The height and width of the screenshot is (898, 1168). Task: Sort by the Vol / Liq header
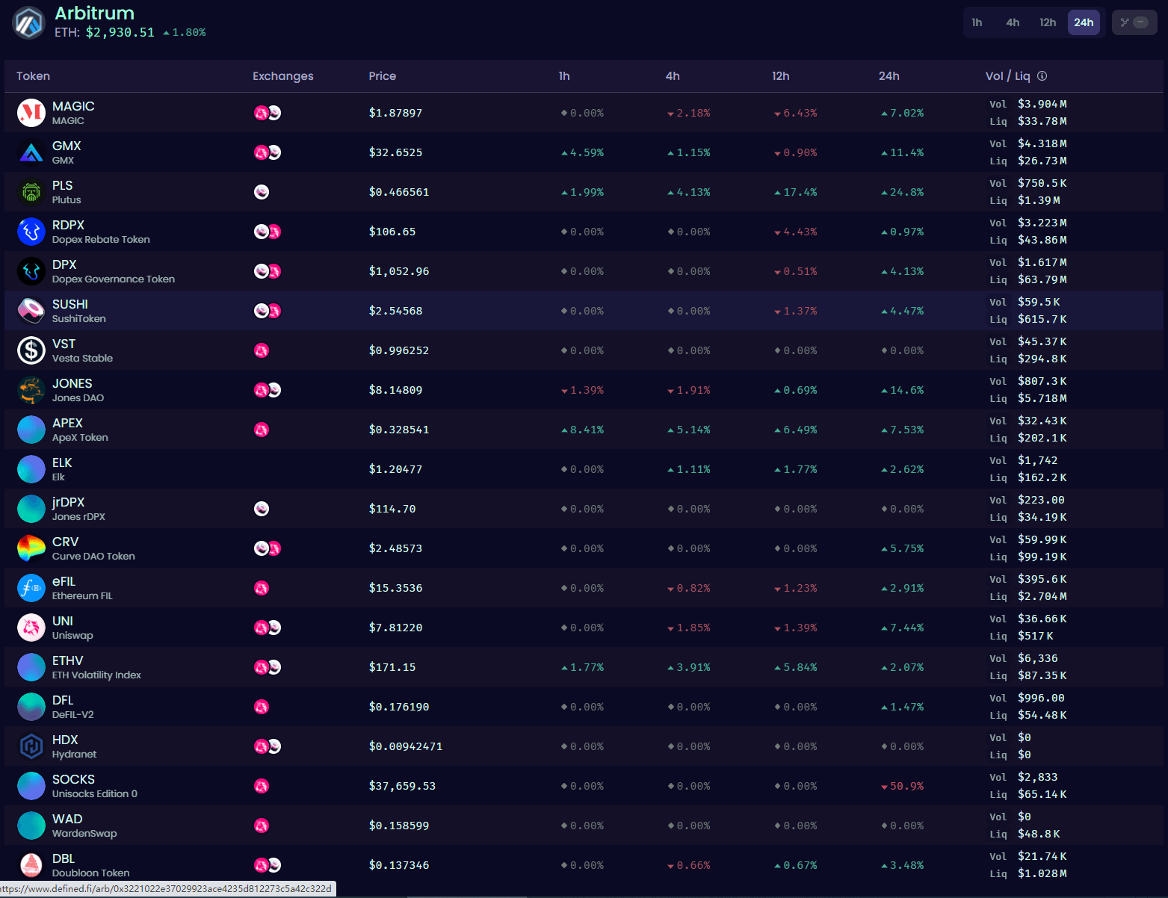[x=1007, y=75]
